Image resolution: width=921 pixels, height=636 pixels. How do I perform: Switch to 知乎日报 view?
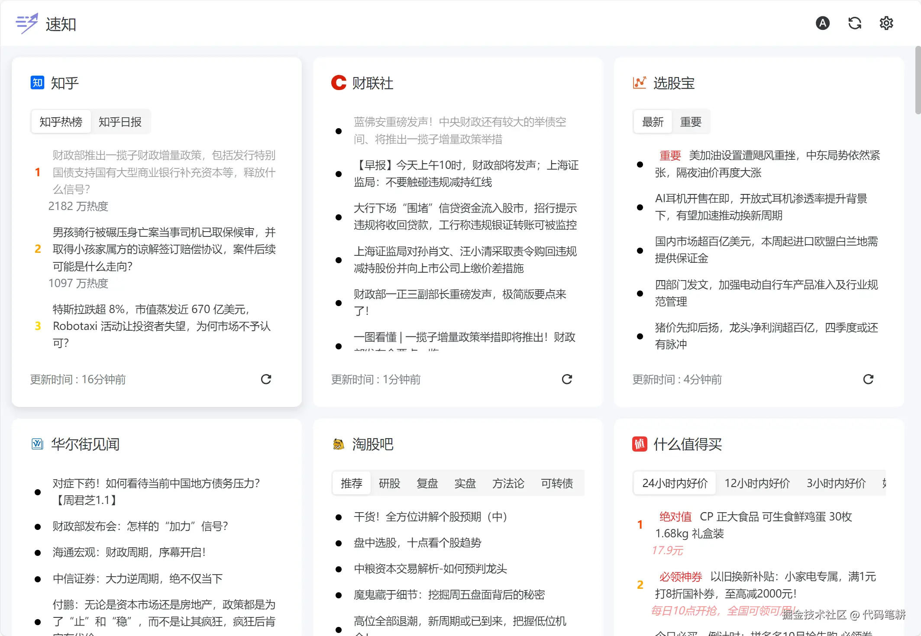[x=120, y=122]
